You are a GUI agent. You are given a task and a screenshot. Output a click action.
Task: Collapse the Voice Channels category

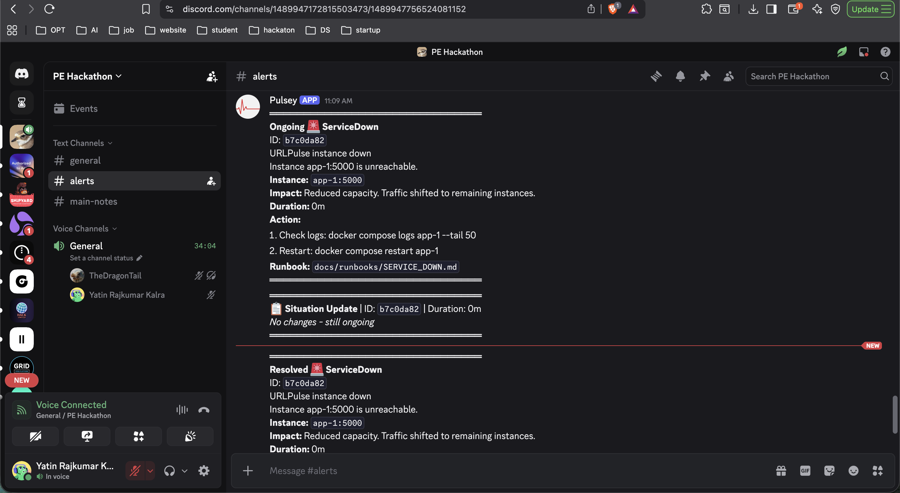(x=84, y=229)
